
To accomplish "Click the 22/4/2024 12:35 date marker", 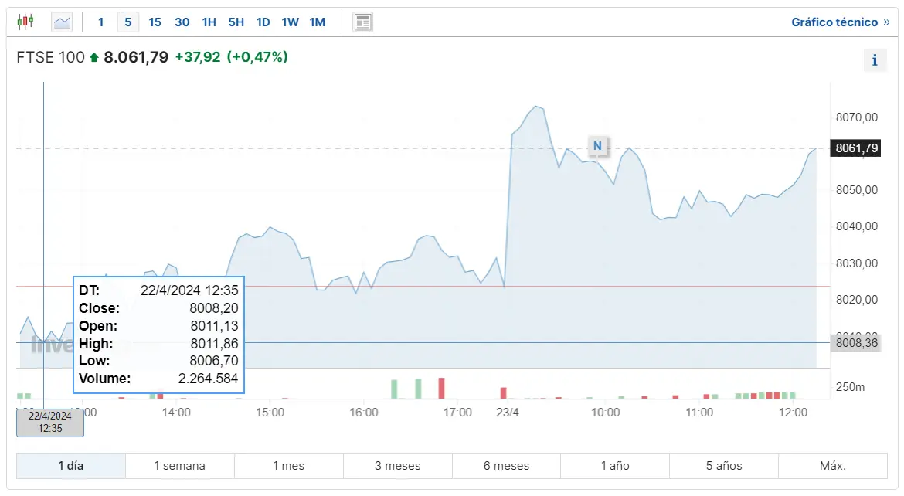I will pyautogui.click(x=49, y=422).
